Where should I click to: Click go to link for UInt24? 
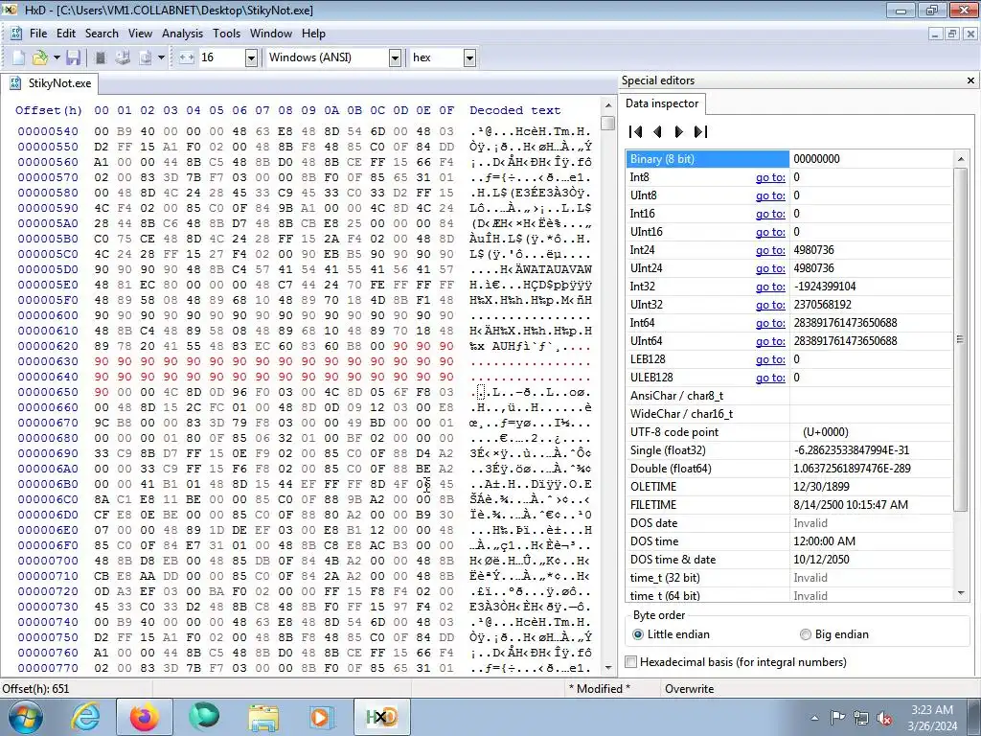click(770, 268)
